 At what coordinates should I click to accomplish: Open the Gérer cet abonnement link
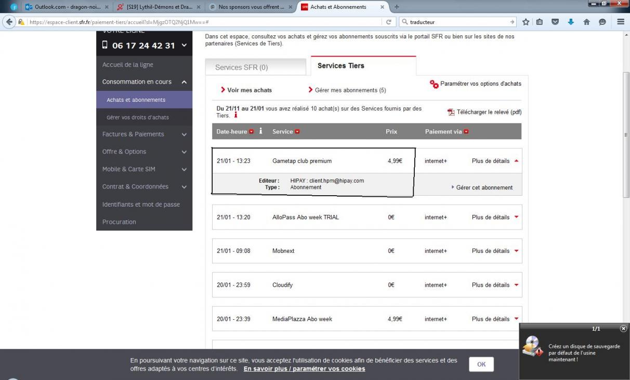click(484, 187)
